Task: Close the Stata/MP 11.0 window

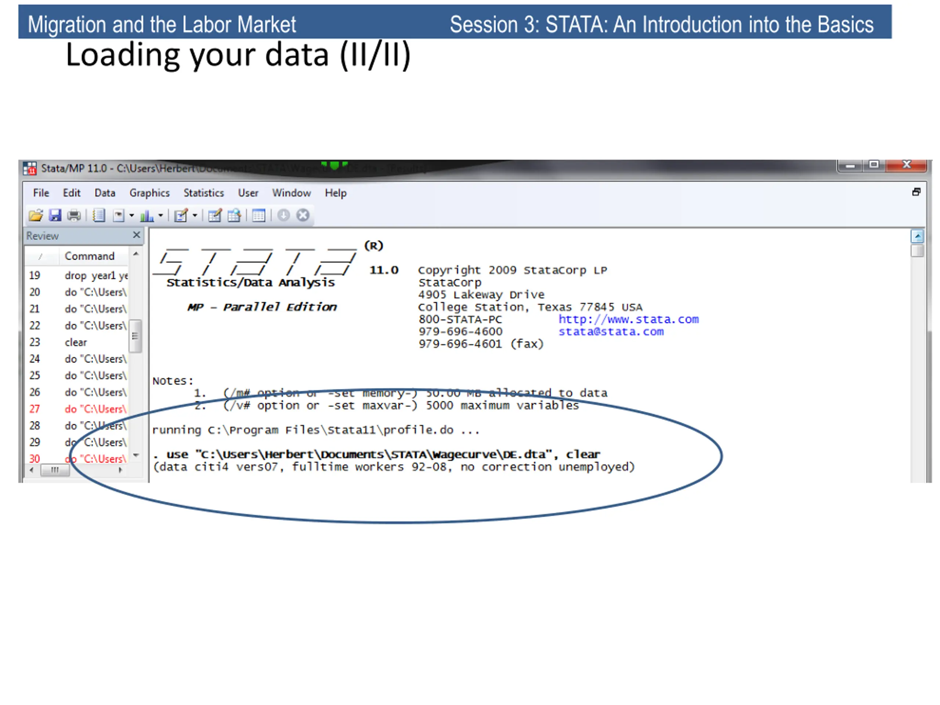Action: tap(907, 165)
